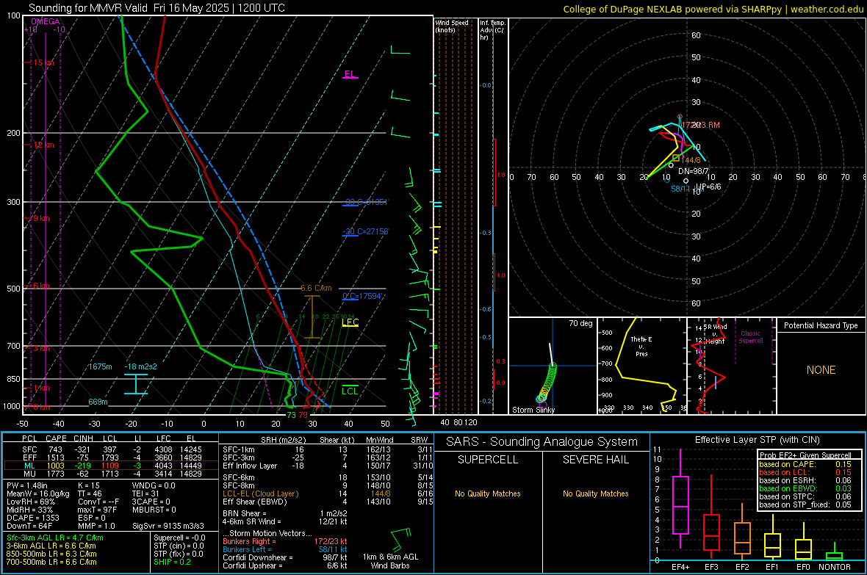Click the DCAPE = 1353 value
Screen dimensions: 867x575
coord(32,518)
